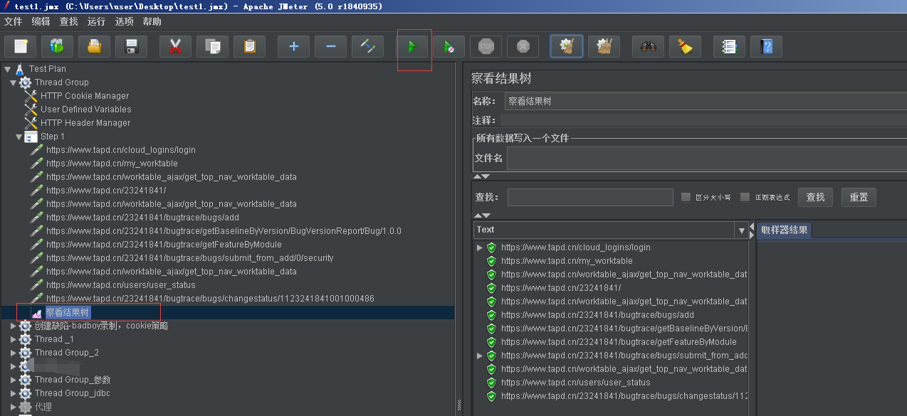The width and height of the screenshot is (907, 416).
Task: Click the Stop test icon
Action: [486, 47]
